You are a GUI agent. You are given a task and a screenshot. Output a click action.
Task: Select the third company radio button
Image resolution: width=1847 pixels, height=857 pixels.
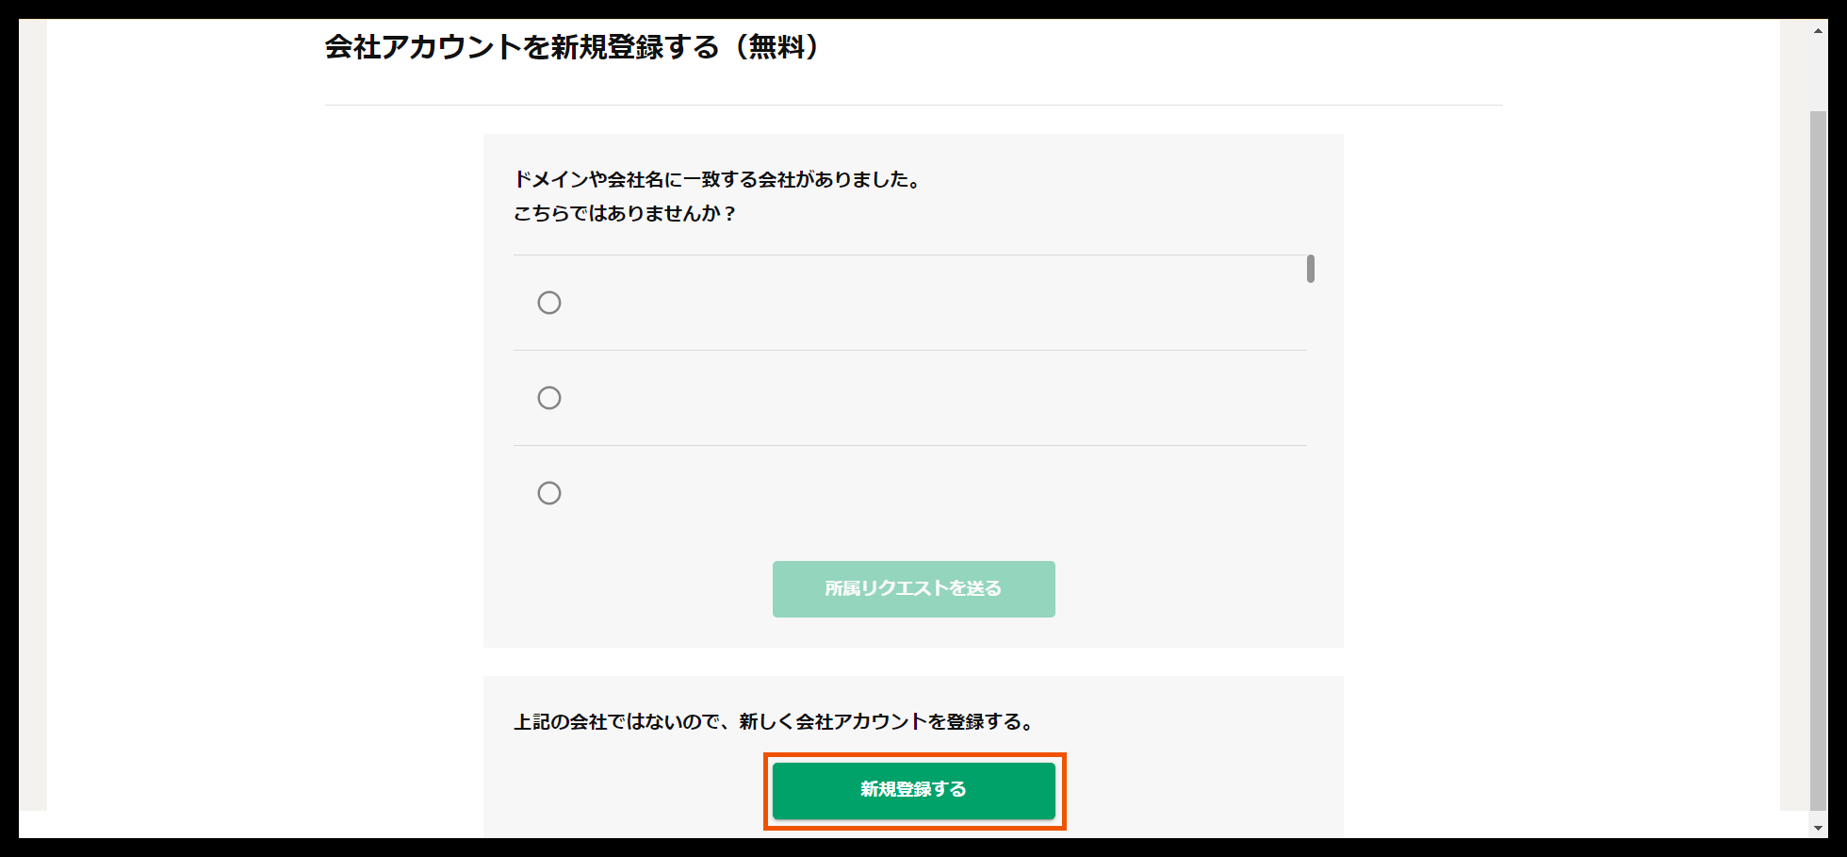(549, 491)
